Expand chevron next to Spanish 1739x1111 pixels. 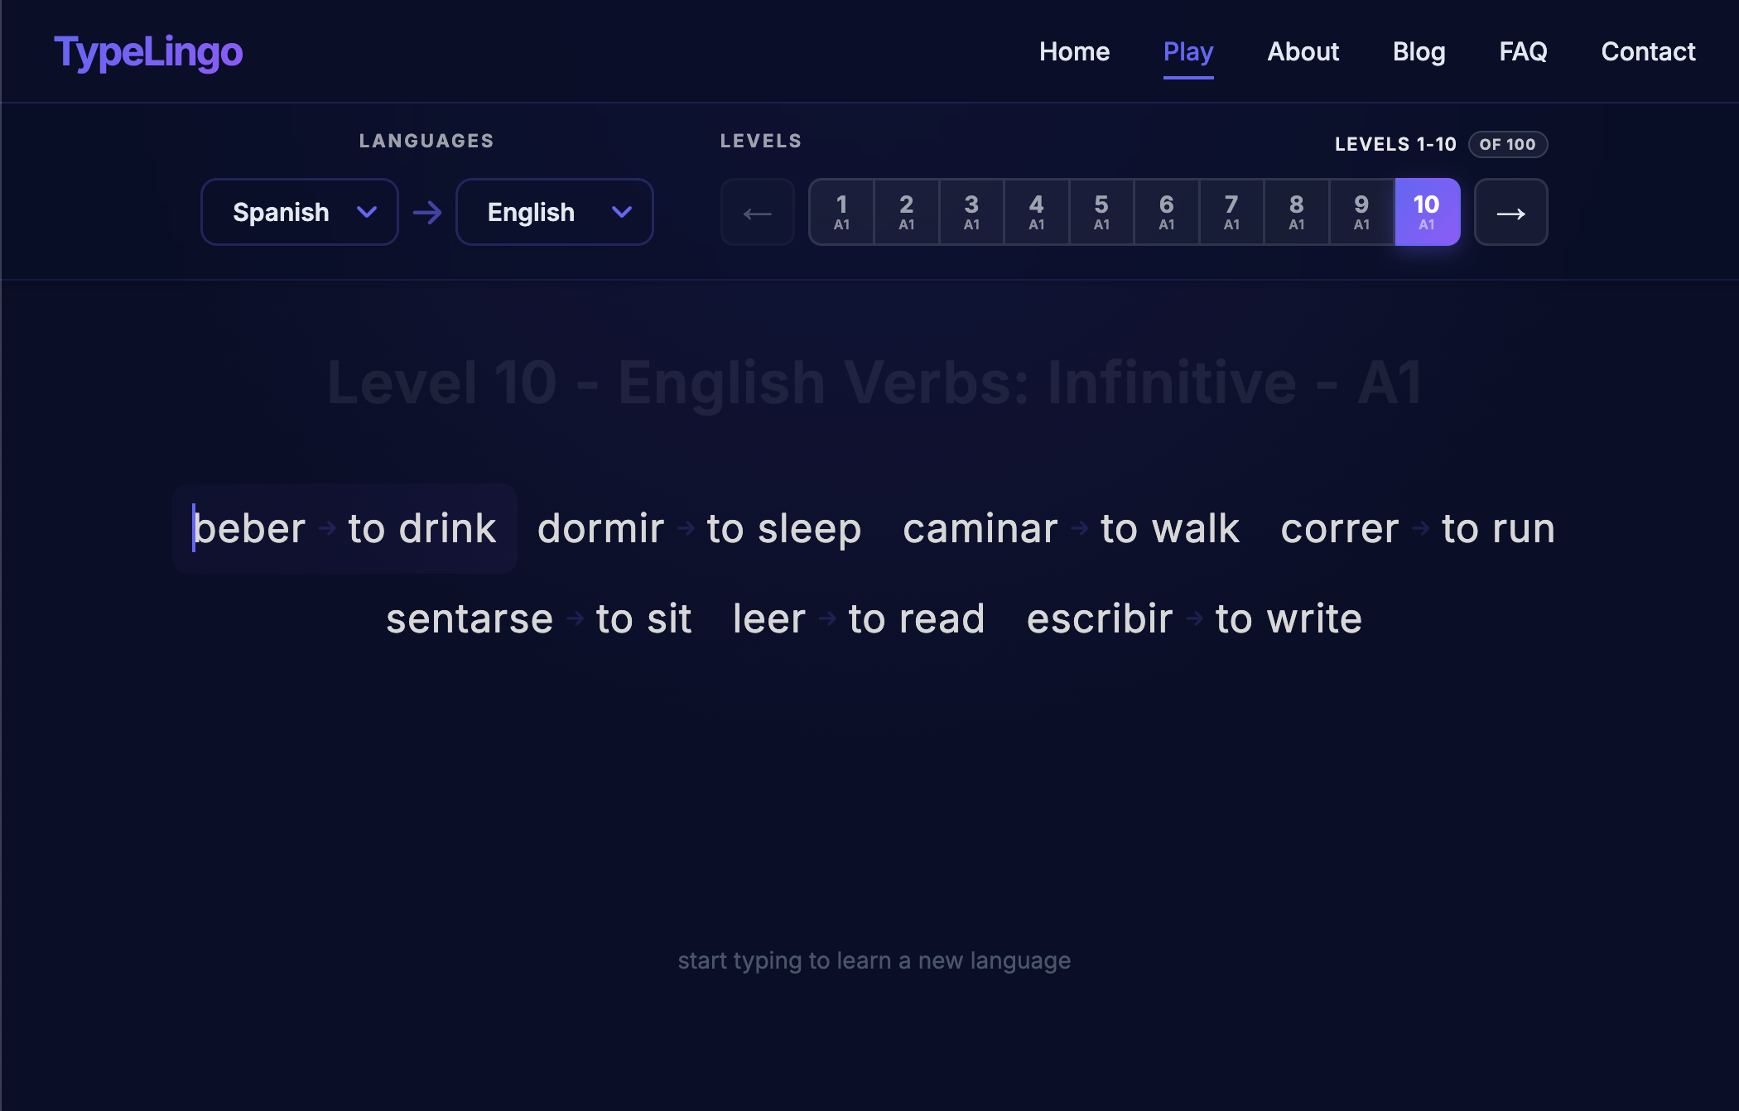367,213
